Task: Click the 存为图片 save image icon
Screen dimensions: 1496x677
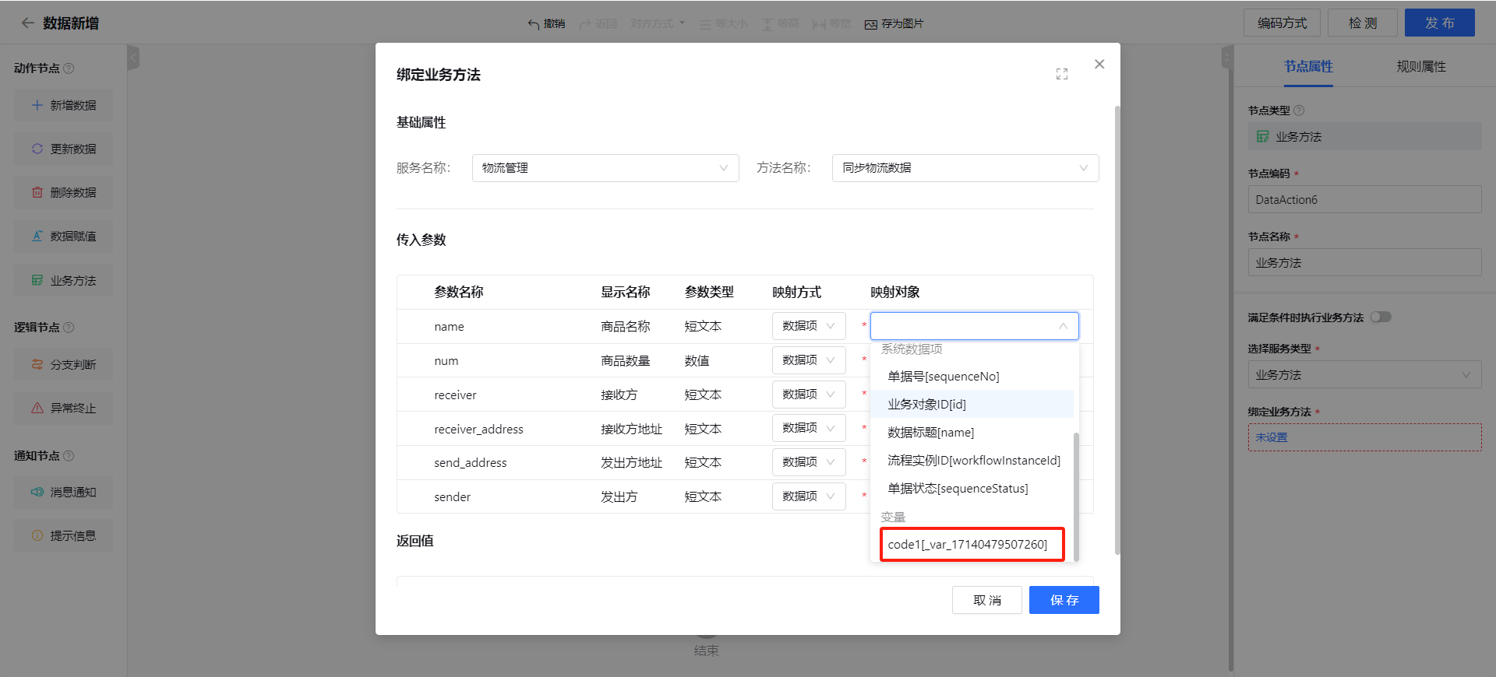Action: pos(871,24)
